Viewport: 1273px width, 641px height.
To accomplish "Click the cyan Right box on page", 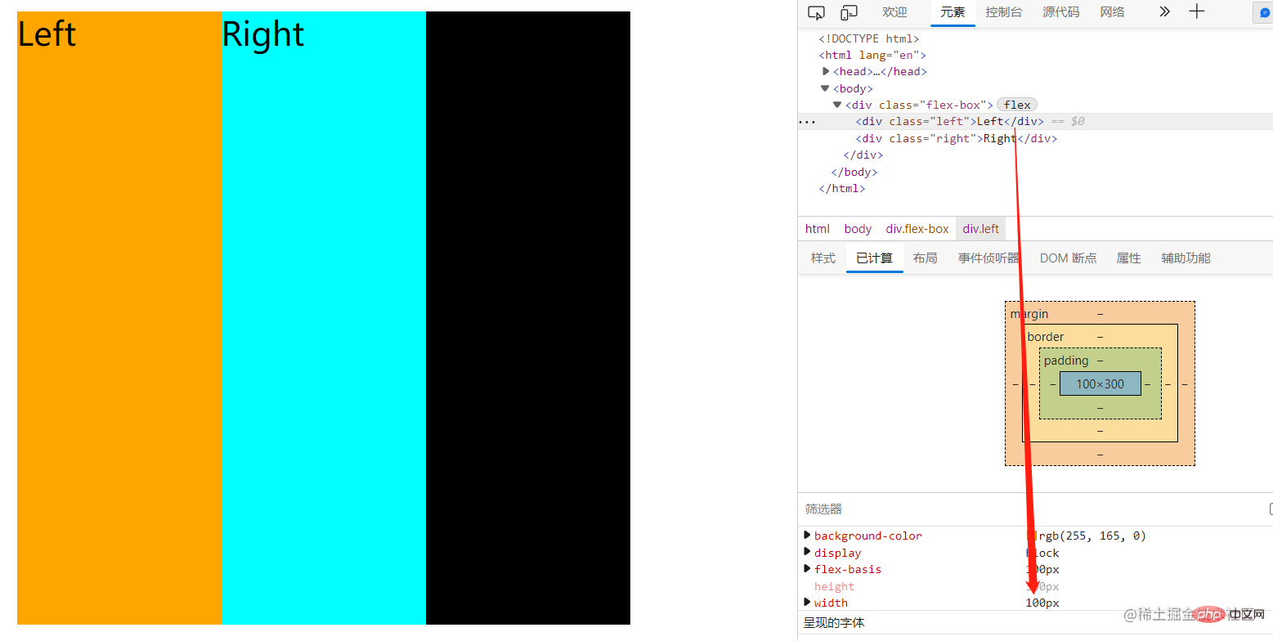I will point(324,318).
